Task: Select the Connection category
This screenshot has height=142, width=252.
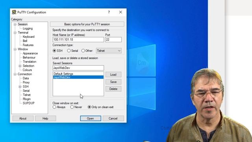Action: pos(25,74)
